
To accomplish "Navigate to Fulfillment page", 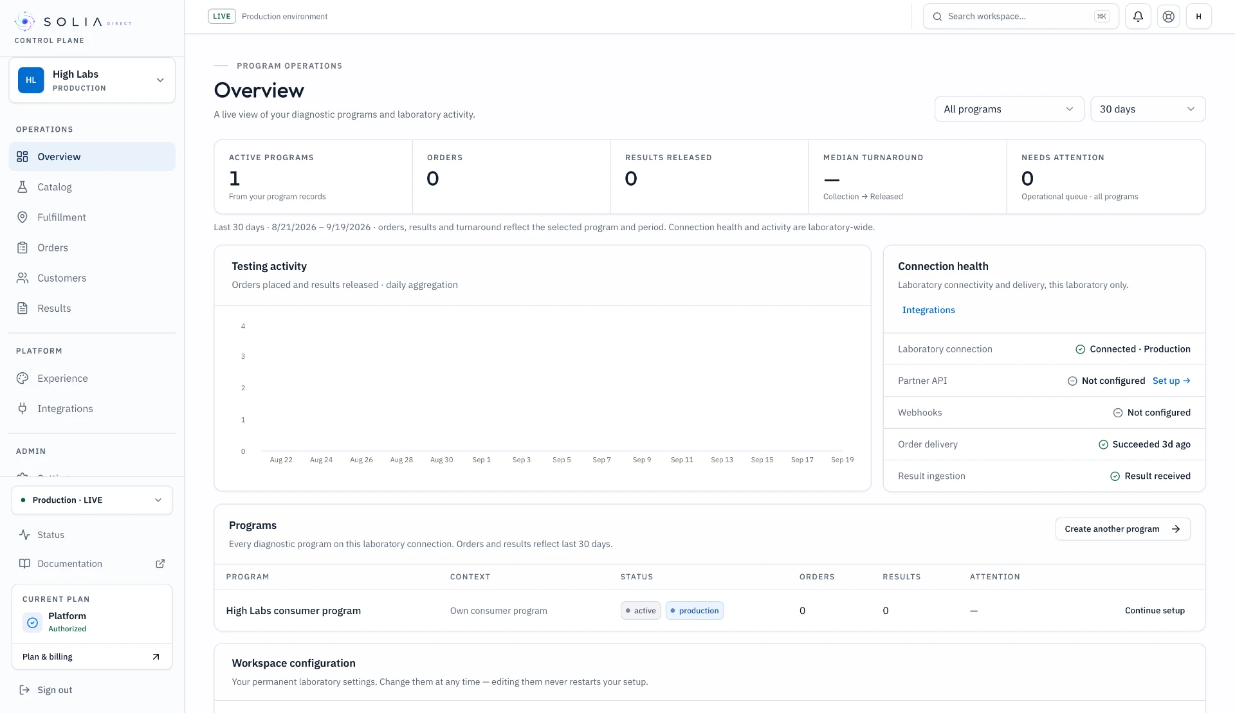I will pyautogui.click(x=92, y=217).
